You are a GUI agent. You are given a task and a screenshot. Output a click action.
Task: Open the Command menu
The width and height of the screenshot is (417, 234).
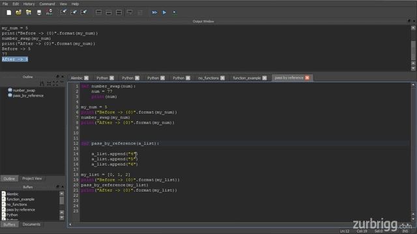pos(47,4)
